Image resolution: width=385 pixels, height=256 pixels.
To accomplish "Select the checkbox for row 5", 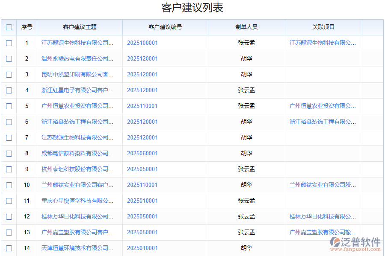I will 9,106.
